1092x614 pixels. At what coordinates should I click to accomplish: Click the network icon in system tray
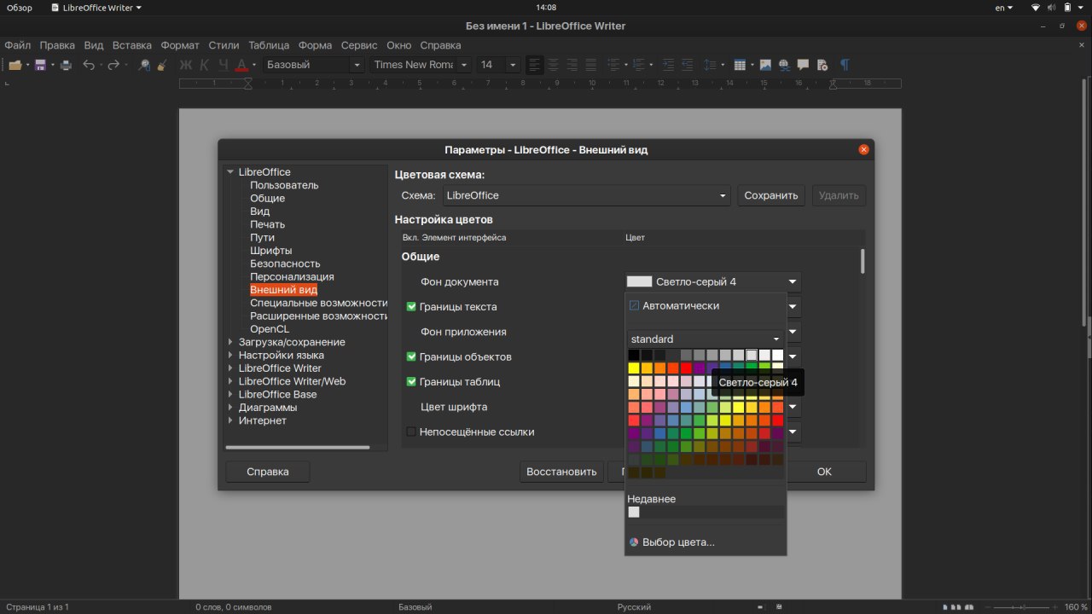tap(1037, 8)
